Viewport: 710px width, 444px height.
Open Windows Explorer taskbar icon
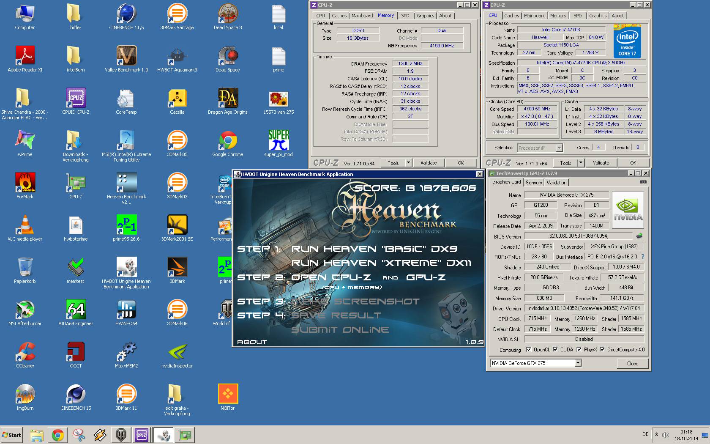(37, 435)
